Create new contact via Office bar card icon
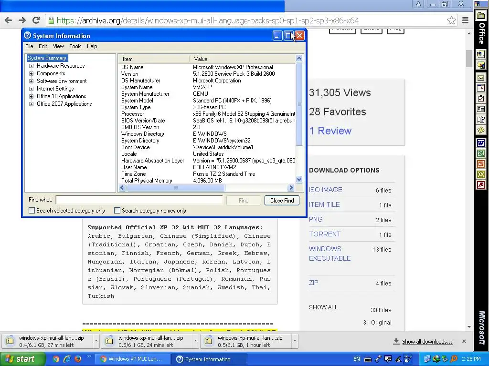 [x=481, y=109]
